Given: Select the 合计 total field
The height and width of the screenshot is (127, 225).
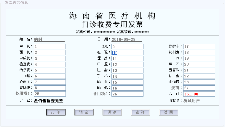Looking at the screenshot, I should (199, 94).
